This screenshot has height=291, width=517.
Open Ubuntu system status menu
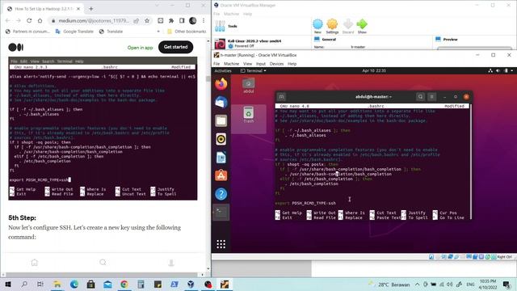[x=501, y=70]
